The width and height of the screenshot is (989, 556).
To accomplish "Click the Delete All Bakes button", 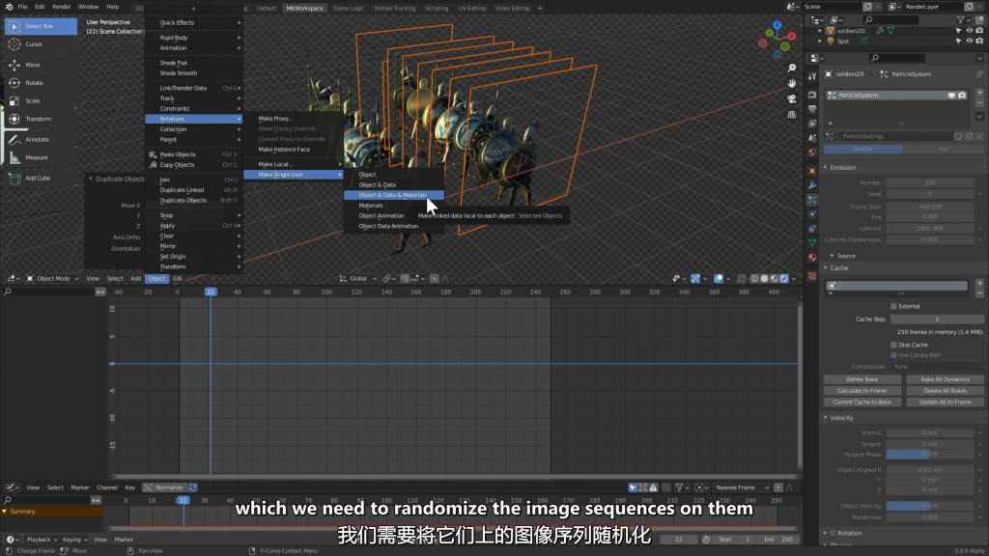I will (x=945, y=391).
